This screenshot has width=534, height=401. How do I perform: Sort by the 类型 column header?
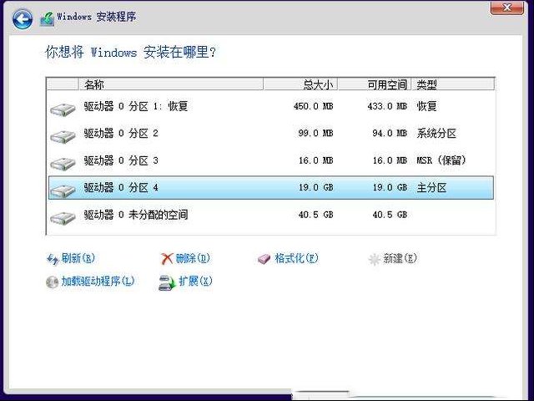pos(453,84)
